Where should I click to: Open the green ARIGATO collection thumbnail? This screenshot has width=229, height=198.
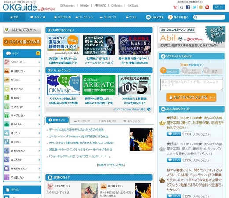(99, 85)
